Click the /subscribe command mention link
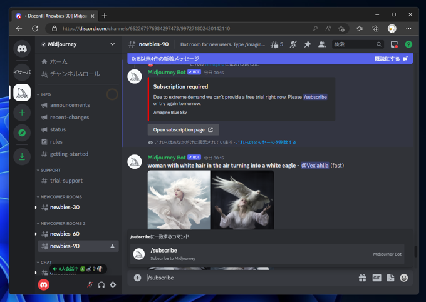This screenshot has height=302, width=426. point(315,97)
